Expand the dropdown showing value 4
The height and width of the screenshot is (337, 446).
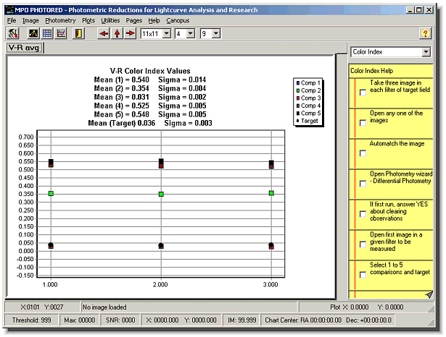coord(191,34)
